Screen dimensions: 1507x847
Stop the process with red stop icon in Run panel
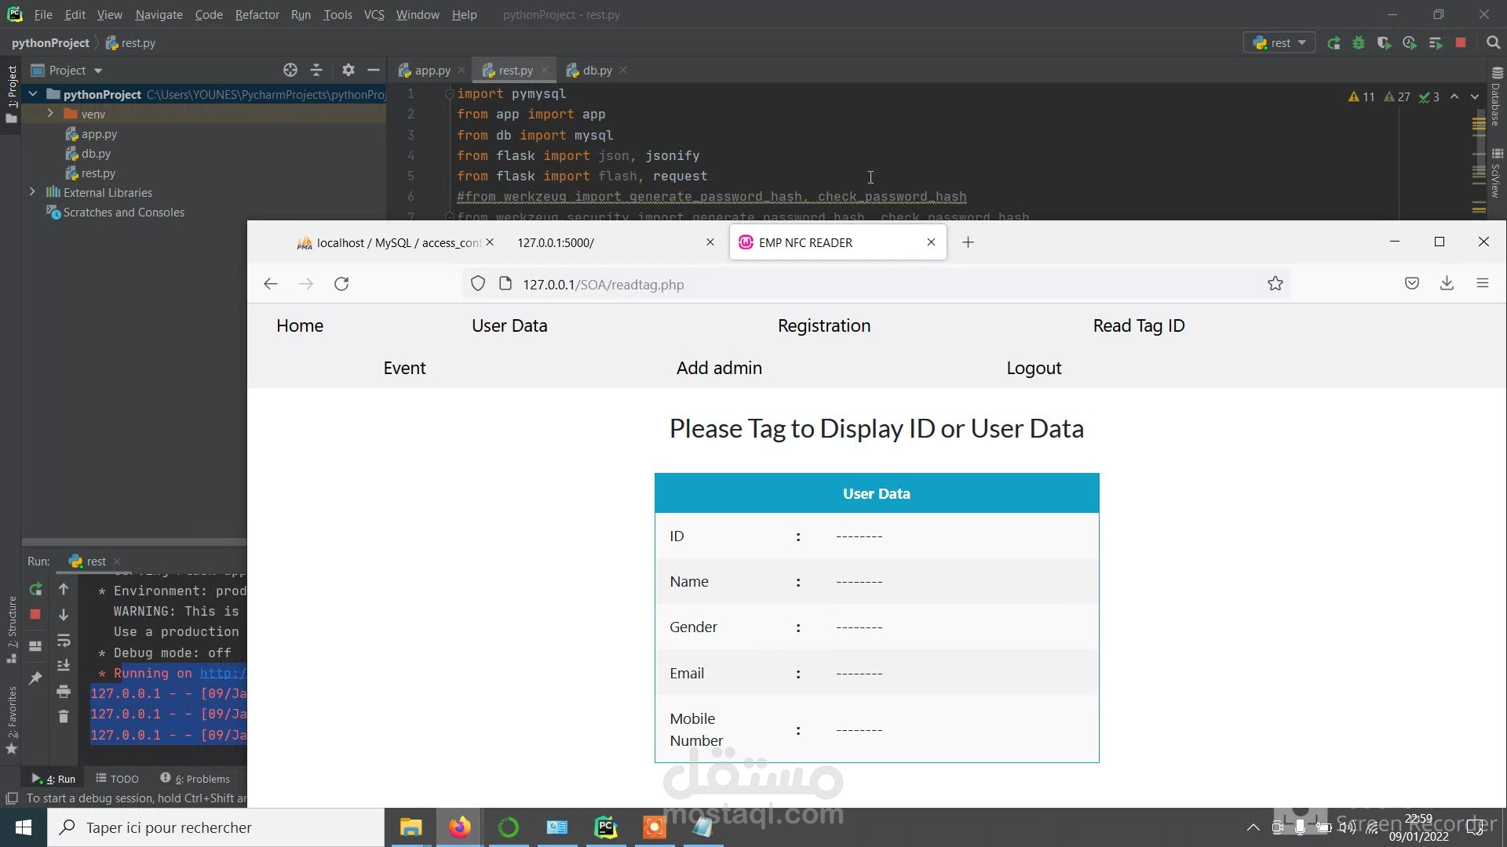pos(35,615)
